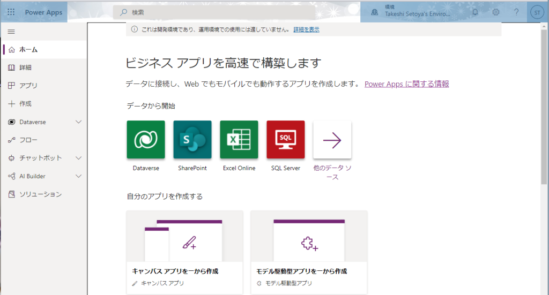Start from the SharePoint data tile
The image size is (549, 295).
pyautogui.click(x=192, y=139)
